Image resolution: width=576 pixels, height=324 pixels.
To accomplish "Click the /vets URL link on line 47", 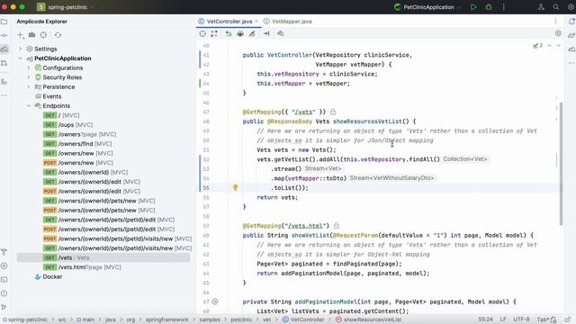I will point(303,112).
